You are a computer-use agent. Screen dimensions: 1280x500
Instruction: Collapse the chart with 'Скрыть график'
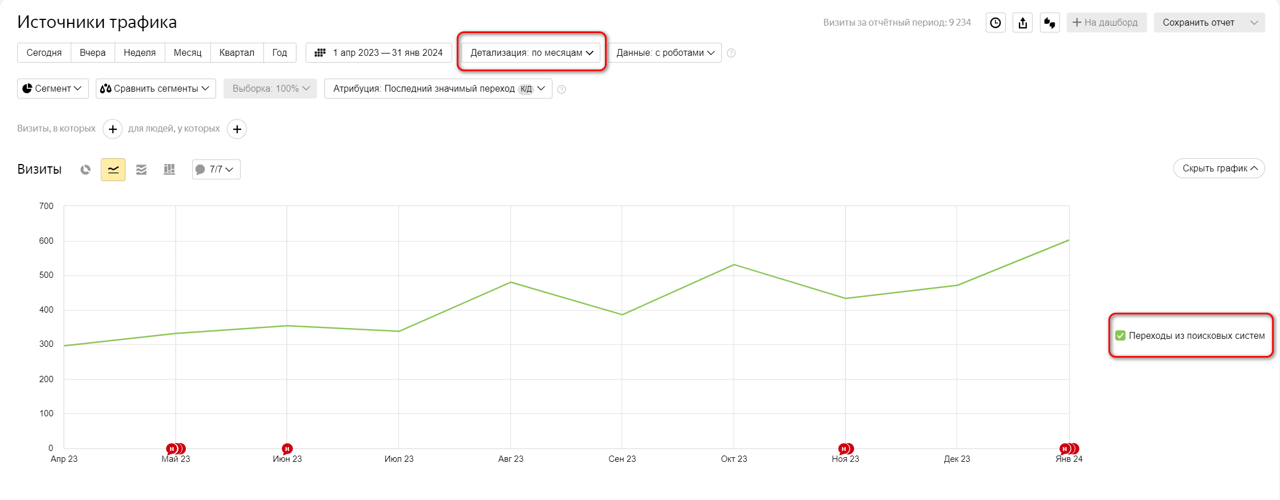1219,169
